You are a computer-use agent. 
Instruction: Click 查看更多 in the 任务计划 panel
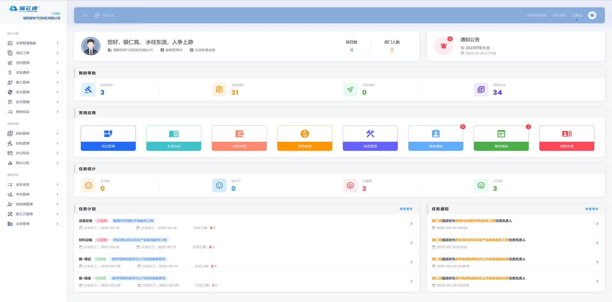point(406,209)
